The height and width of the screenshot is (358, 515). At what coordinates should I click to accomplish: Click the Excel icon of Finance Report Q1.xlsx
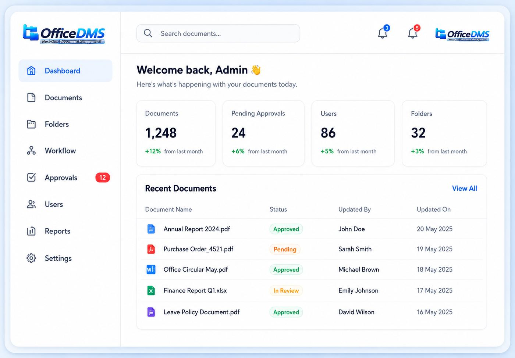(x=151, y=291)
